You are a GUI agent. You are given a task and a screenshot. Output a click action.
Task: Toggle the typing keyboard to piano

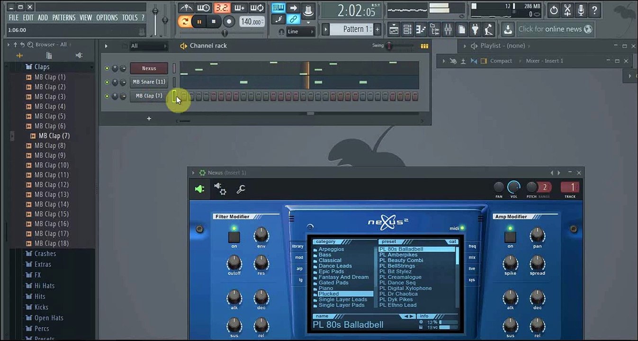click(x=279, y=8)
